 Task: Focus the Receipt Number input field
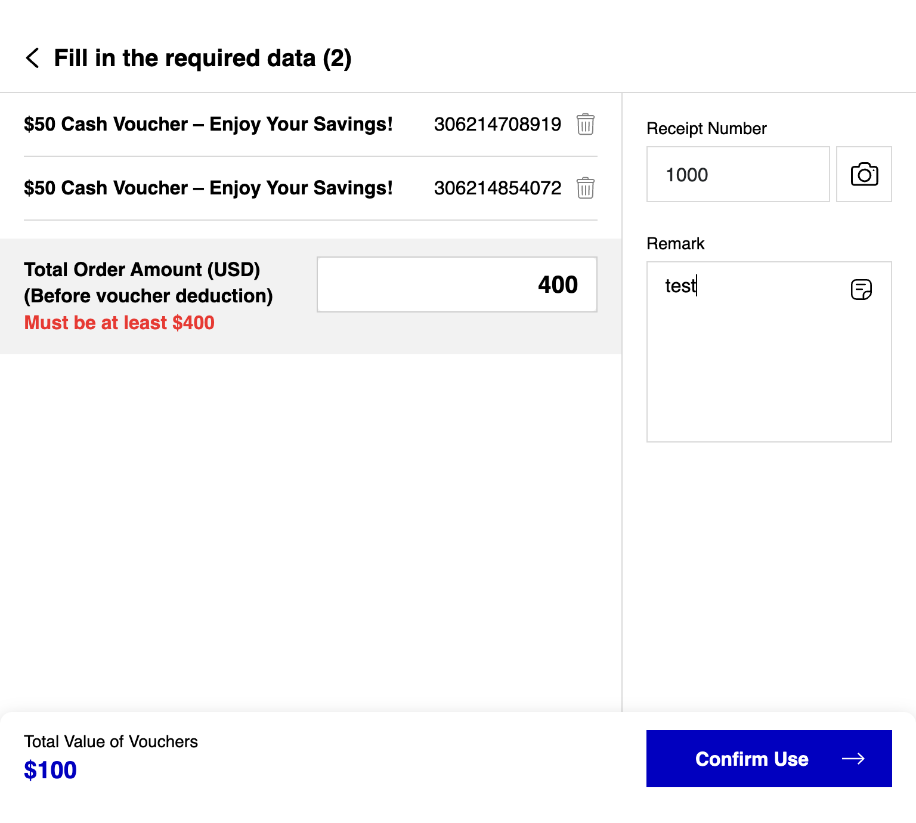click(738, 174)
